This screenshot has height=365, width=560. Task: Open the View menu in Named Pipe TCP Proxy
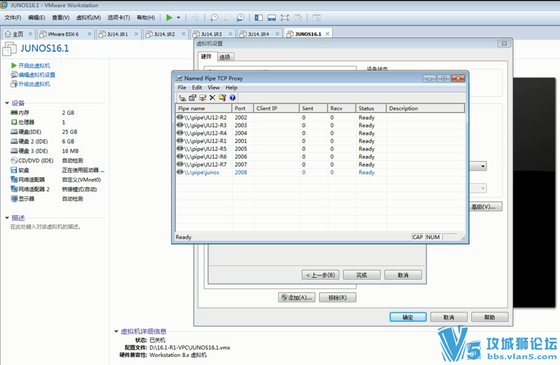click(214, 88)
